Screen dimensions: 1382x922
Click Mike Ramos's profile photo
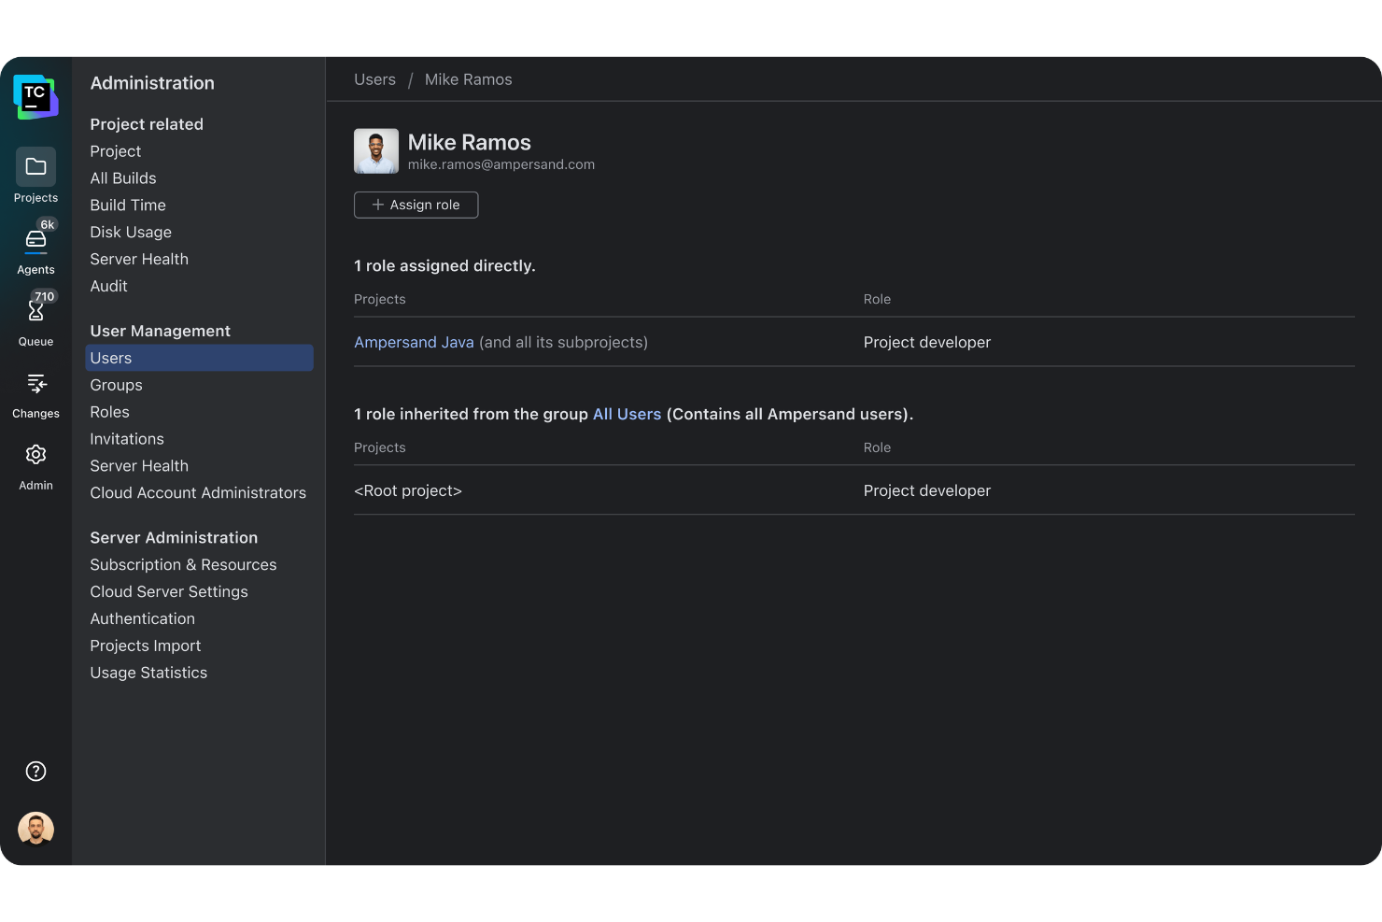click(x=375, y=150)
